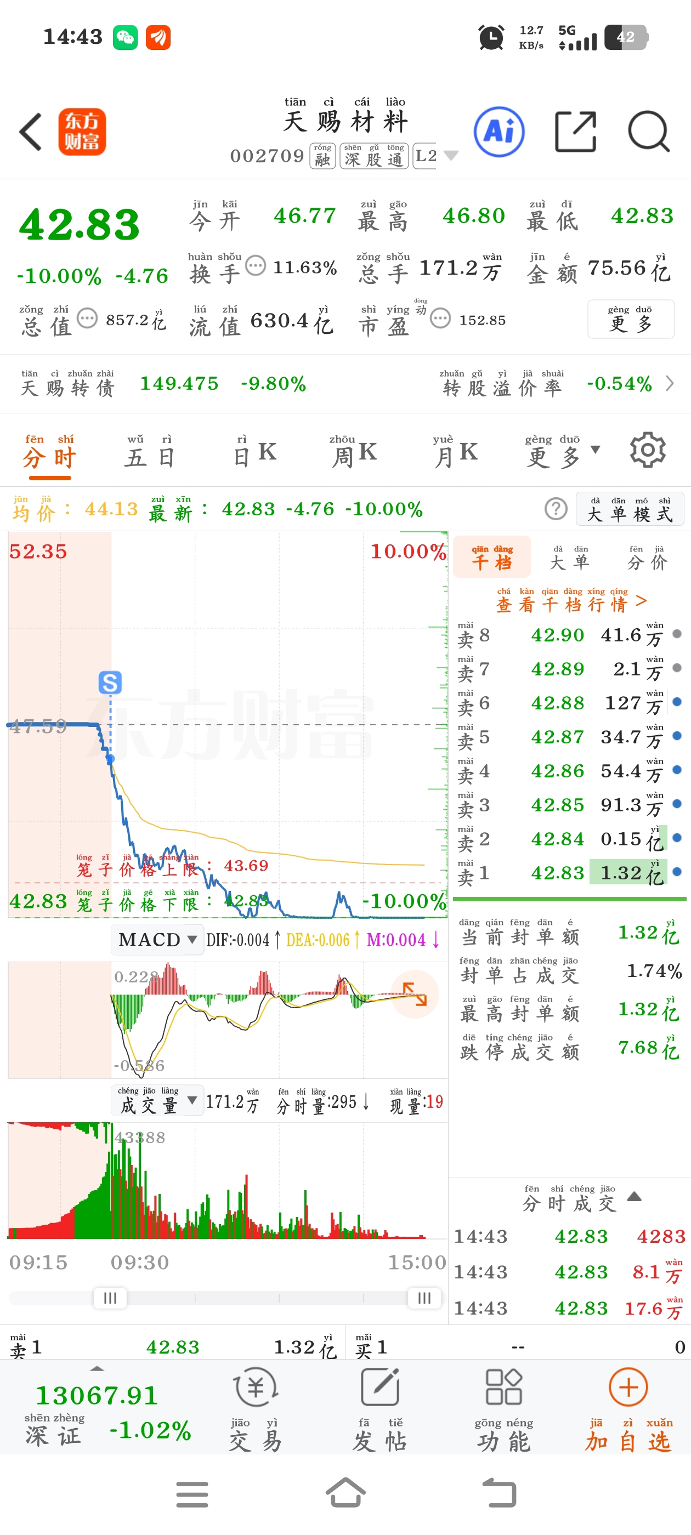Tap the 深股通 tag
691x1535 pixels.
(374, 156)
